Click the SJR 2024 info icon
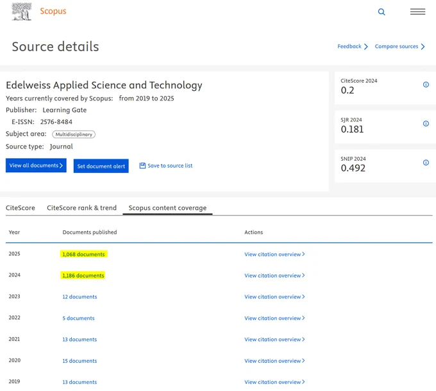Screen dimensions: 436x391 [426, 124]
